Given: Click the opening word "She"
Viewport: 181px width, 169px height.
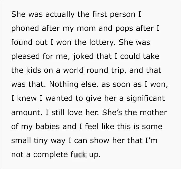Looking at the screenshot, I should click(18, 14).
